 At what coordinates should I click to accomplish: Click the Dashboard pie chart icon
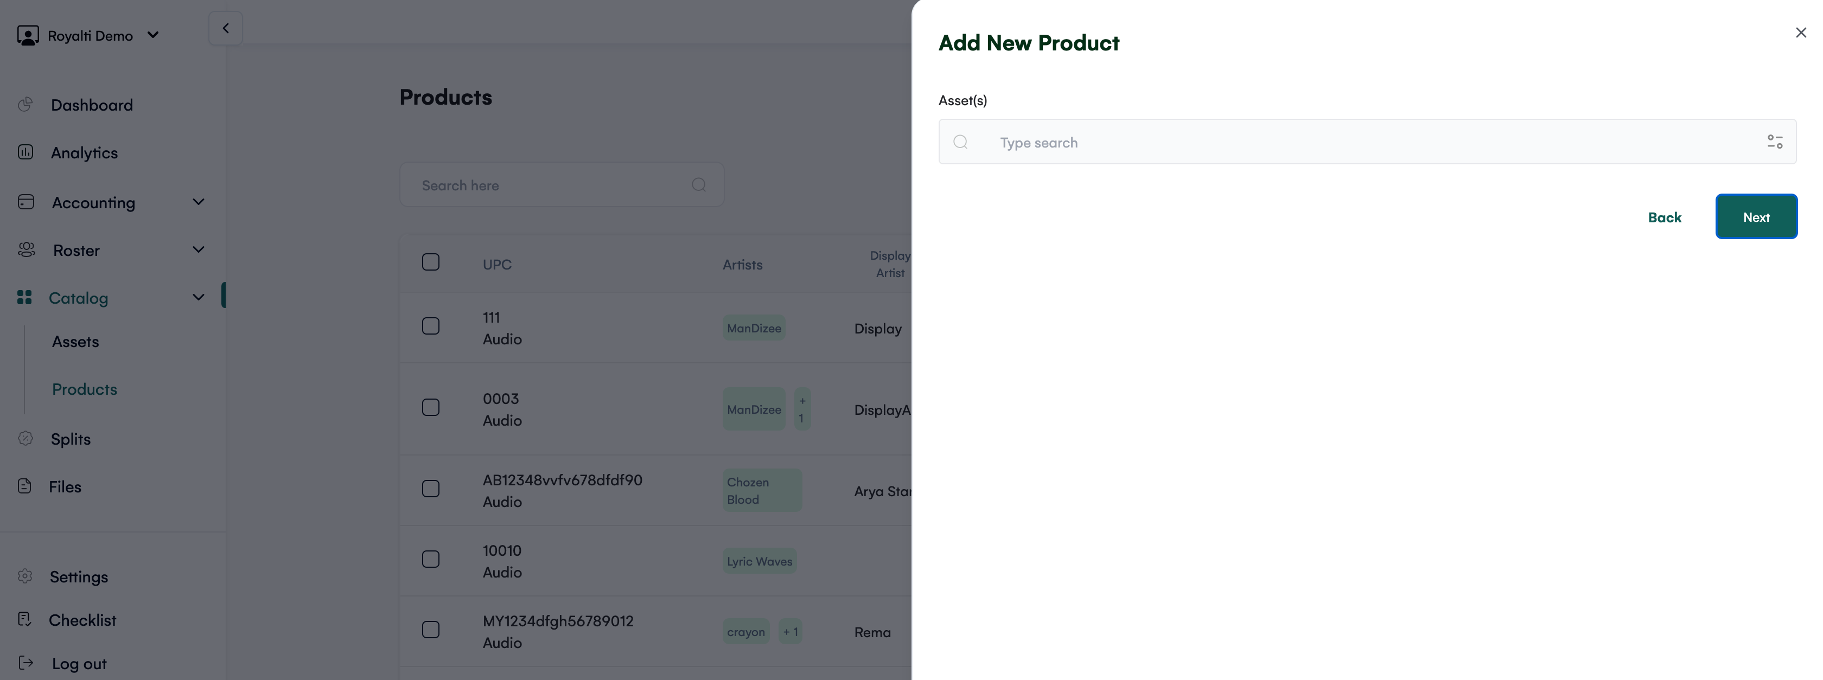pos(26,105)
